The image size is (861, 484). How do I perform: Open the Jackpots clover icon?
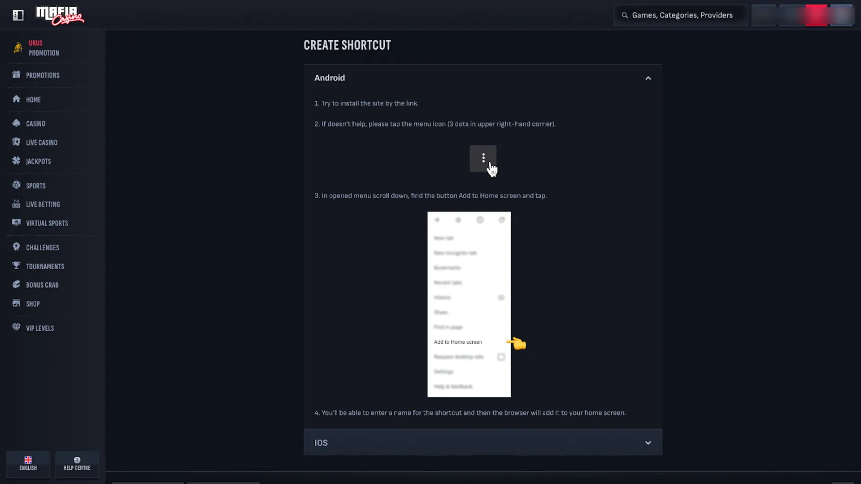17,161
